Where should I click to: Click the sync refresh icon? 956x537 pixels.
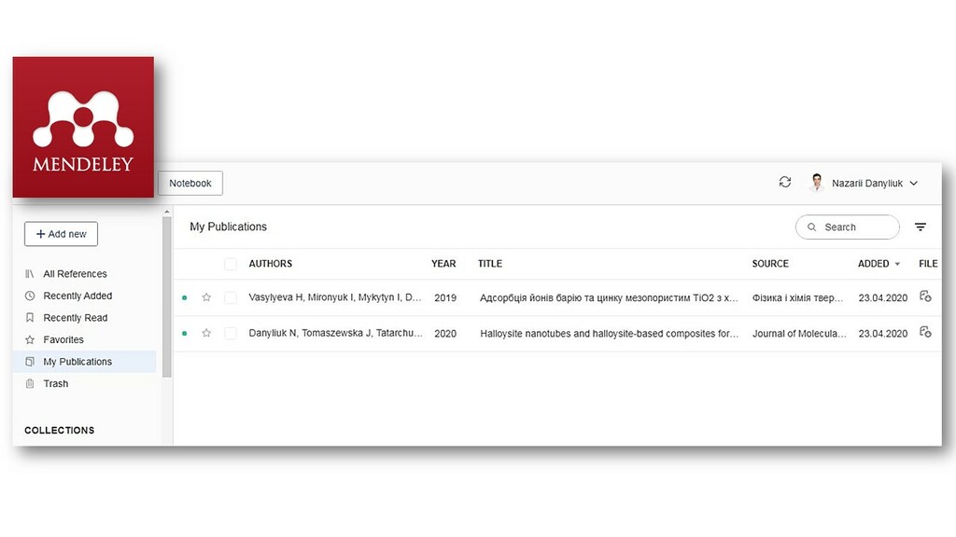(x=784, y=182)
